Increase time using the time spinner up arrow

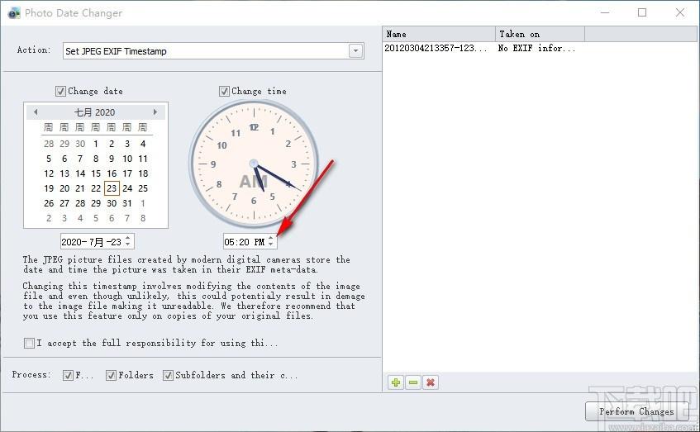point(270,239)
